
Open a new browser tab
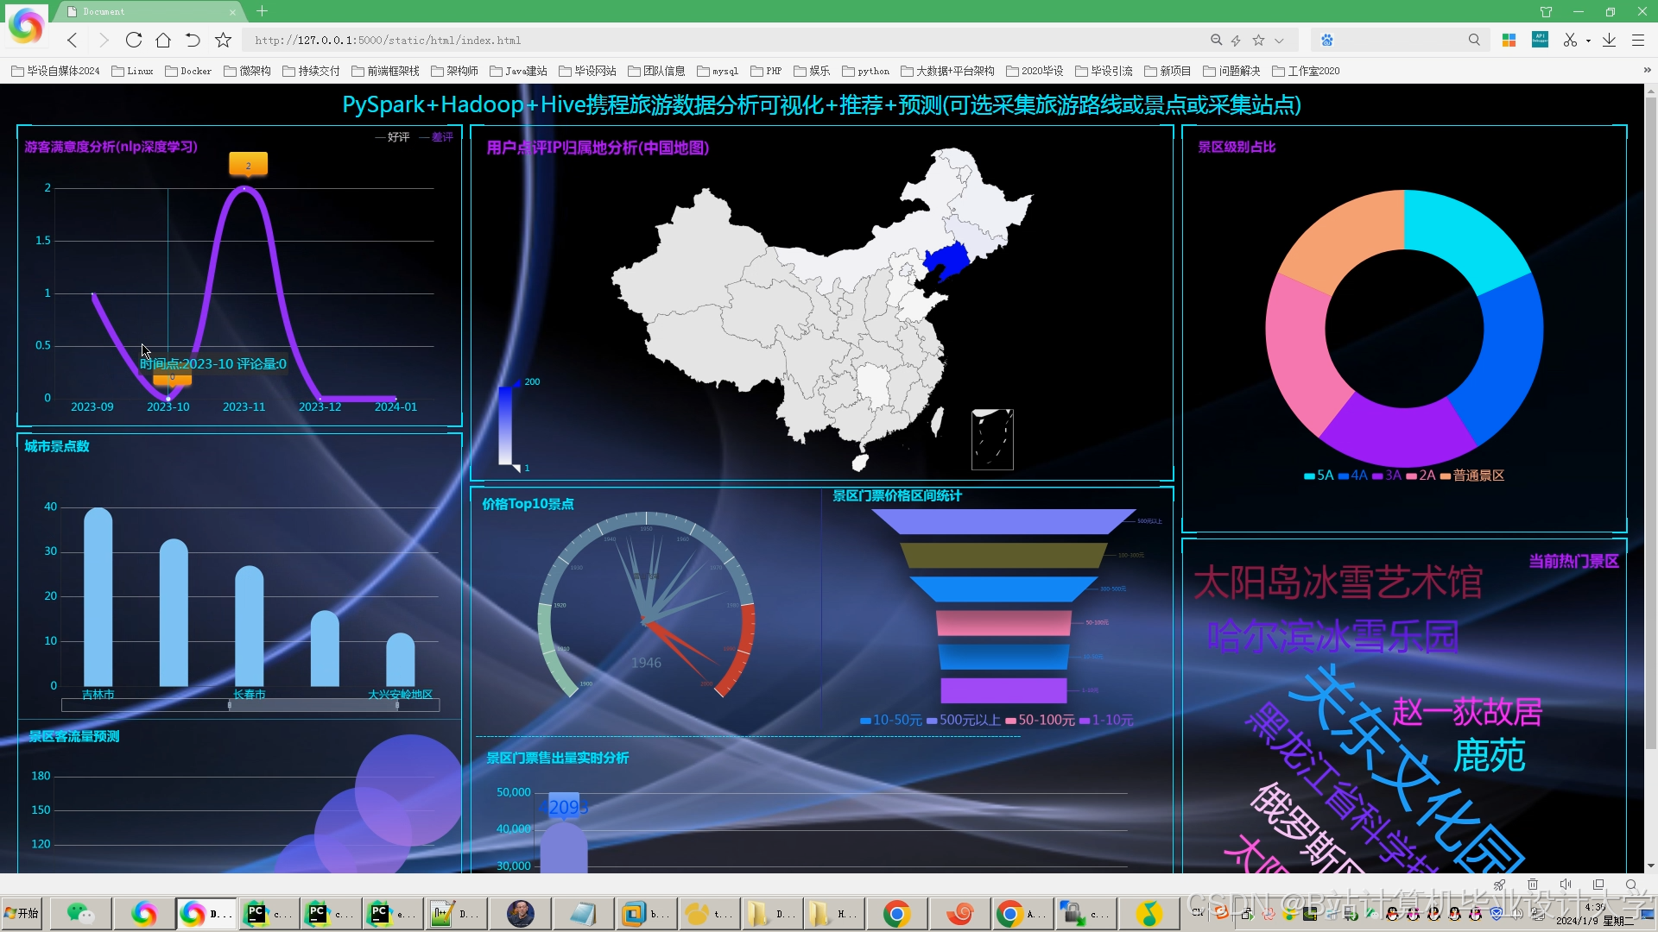coord(263,11)
